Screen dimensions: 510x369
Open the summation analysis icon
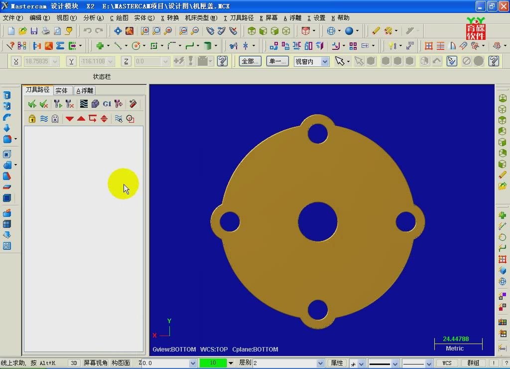coord(60,46)
